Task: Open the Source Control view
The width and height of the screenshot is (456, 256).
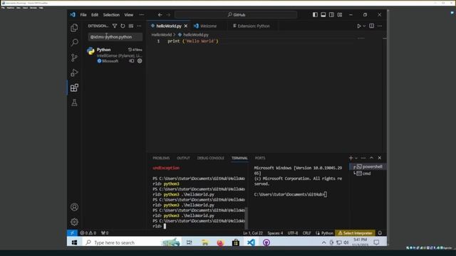Action: tap(74, 58)
